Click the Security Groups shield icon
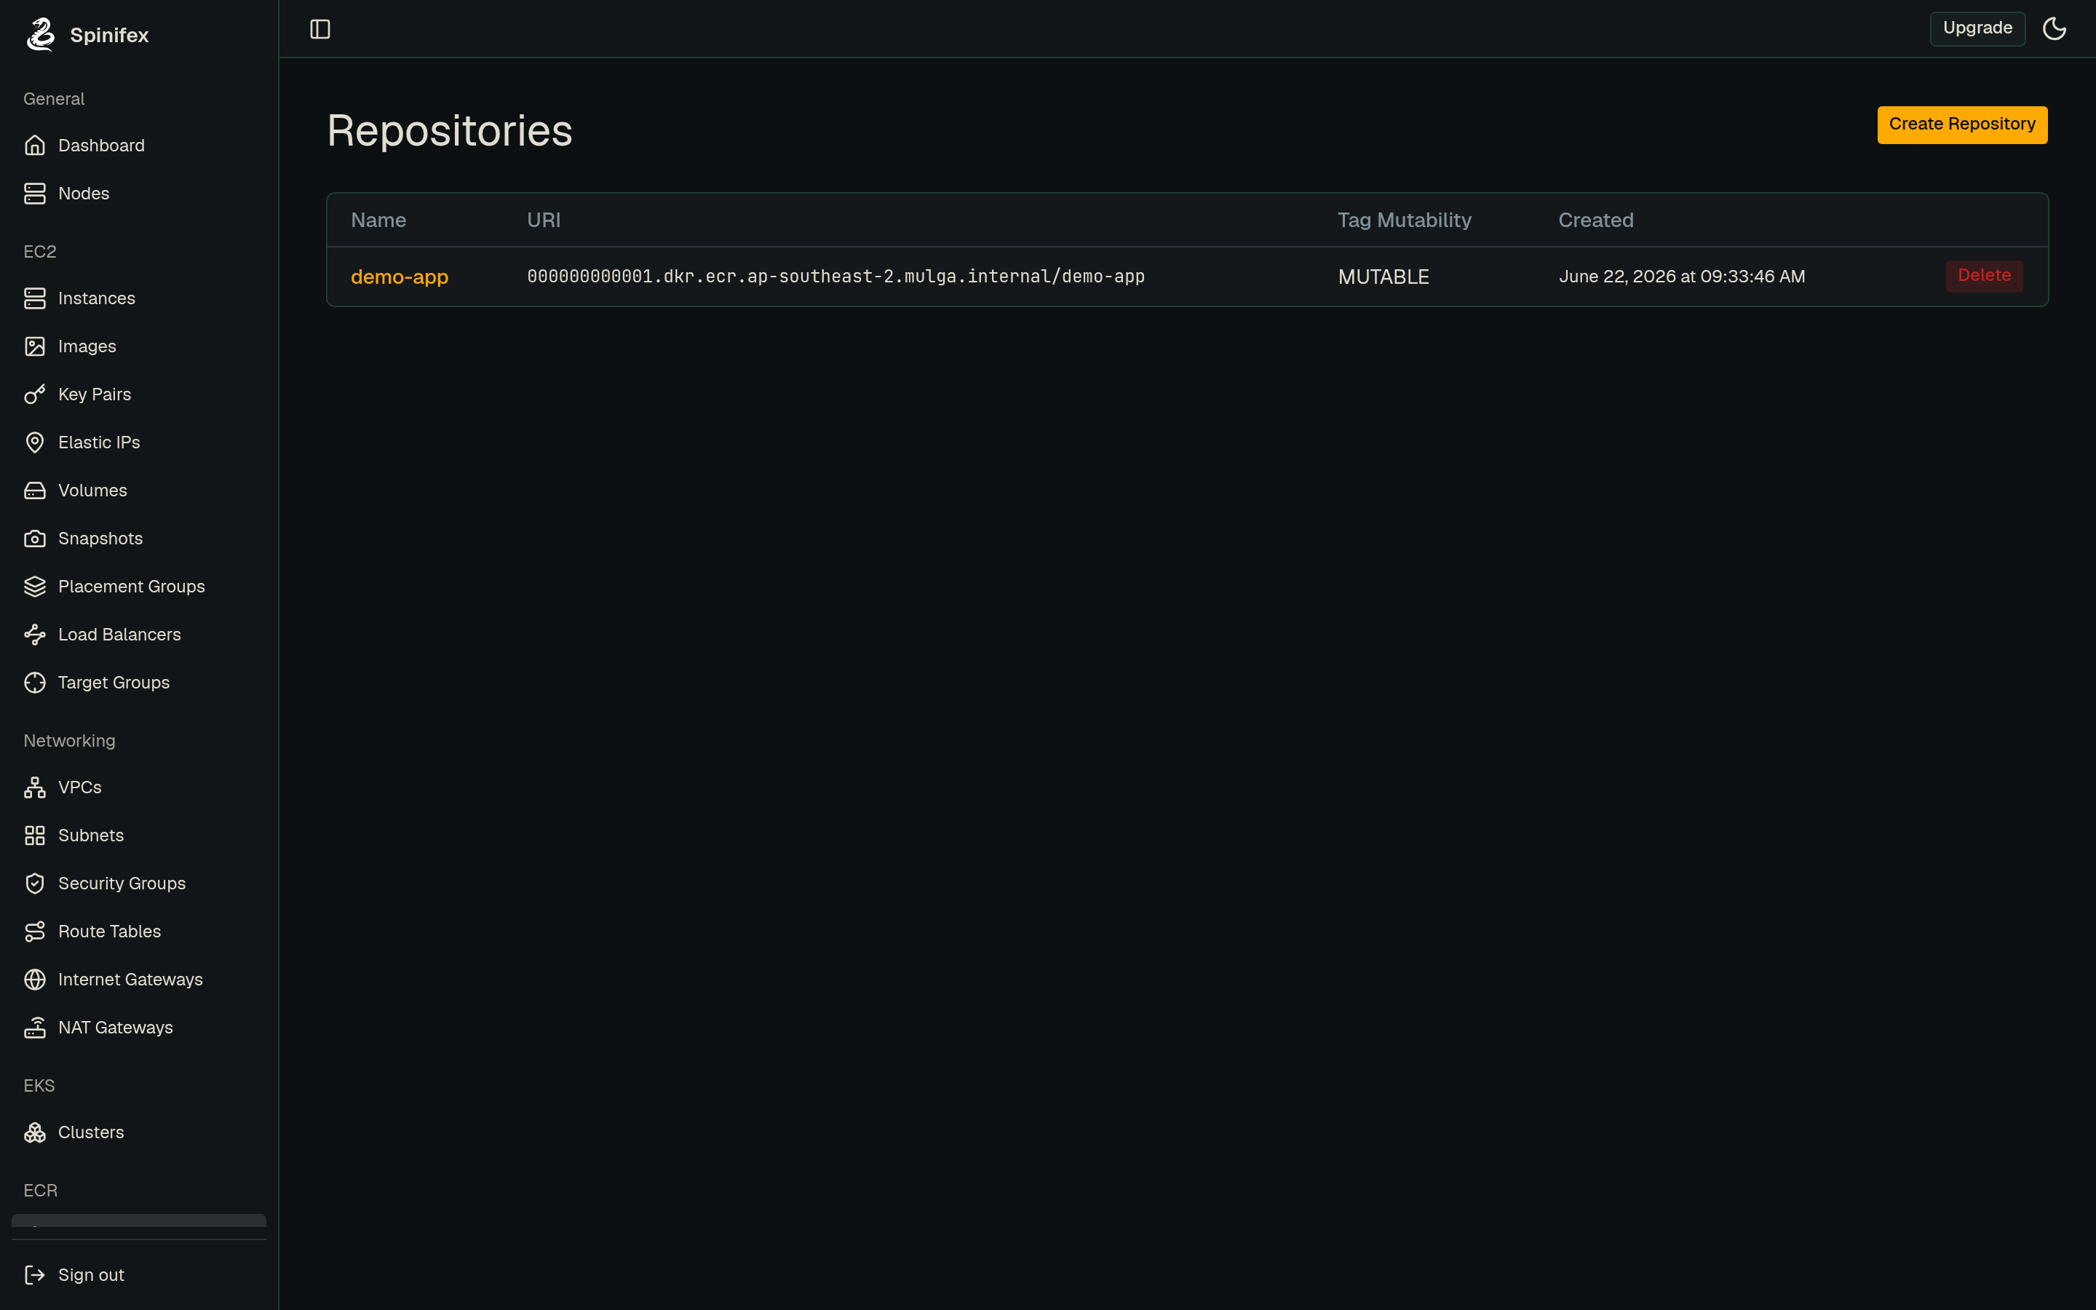The height and width of the screenshot is (1310, 2096). pyautogui.click(x=35, y=884)
